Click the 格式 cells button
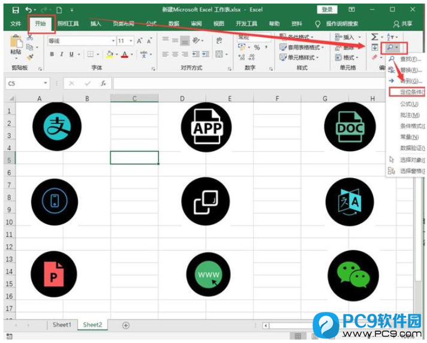 347,58
